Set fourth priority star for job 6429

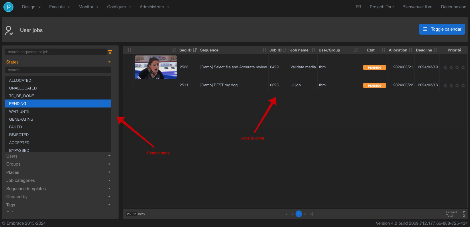[x=463, y=67]
